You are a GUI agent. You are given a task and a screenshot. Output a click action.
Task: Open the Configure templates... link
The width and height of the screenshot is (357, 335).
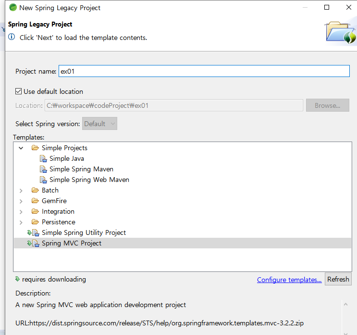click(289, 280)
